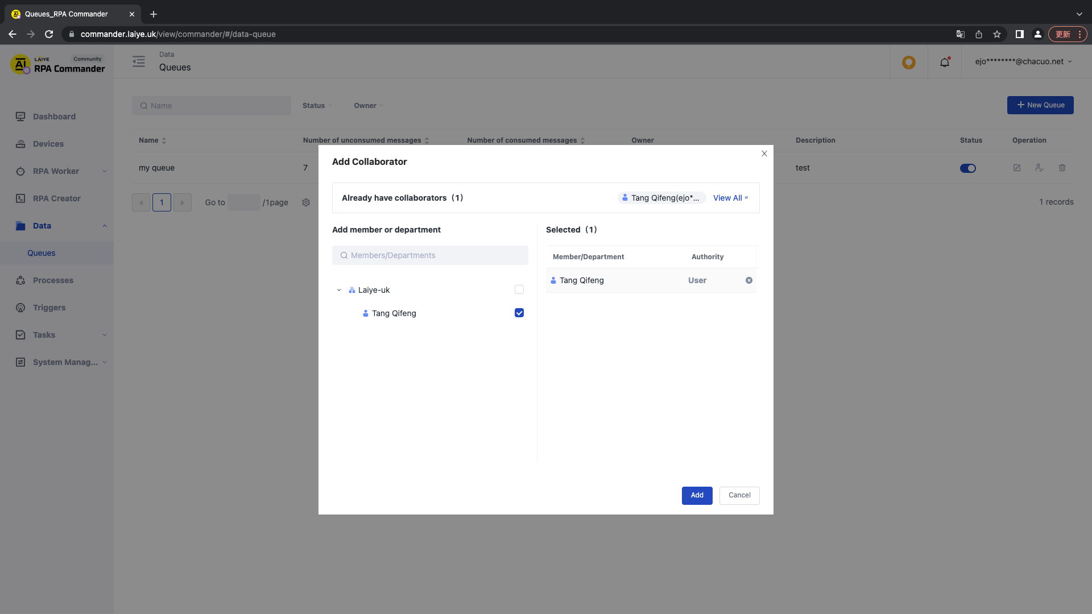Collapse the Laiye-uk tree node
This screenshot has width=1092, height=614.
[339, 290]
